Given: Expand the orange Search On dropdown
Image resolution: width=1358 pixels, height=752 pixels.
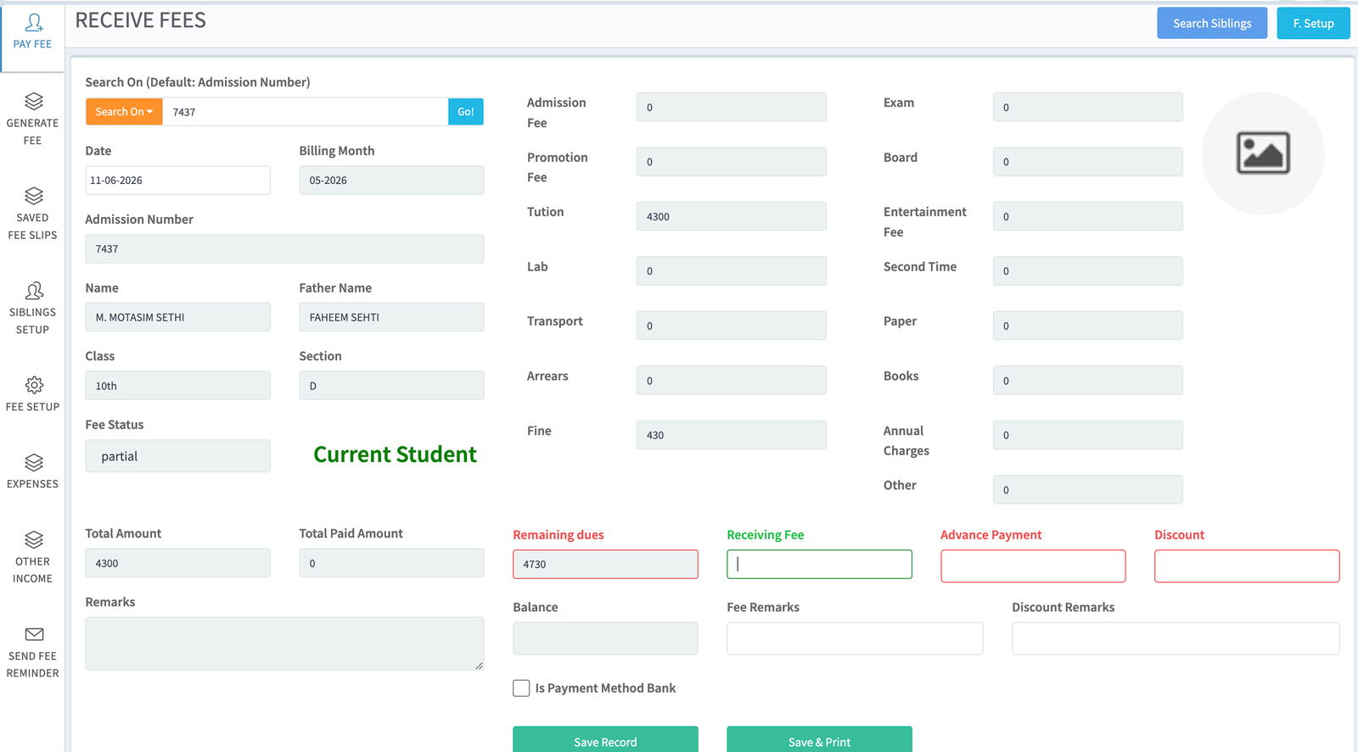Looking at the screenshot, I should point(124,112).
